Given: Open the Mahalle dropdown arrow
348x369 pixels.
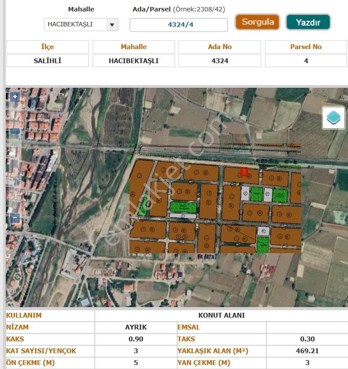Looking at the screenshot, I should 112,25.
